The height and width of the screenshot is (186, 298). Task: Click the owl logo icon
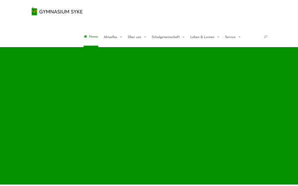click(34, 11)
